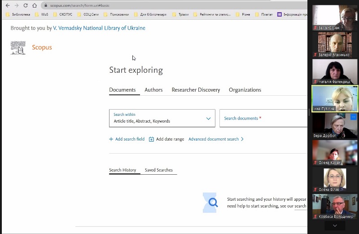Open the Для бібліотекаря bookmark folder
Viewport: 359px width, 234px height.
click(x=150, y=14)
